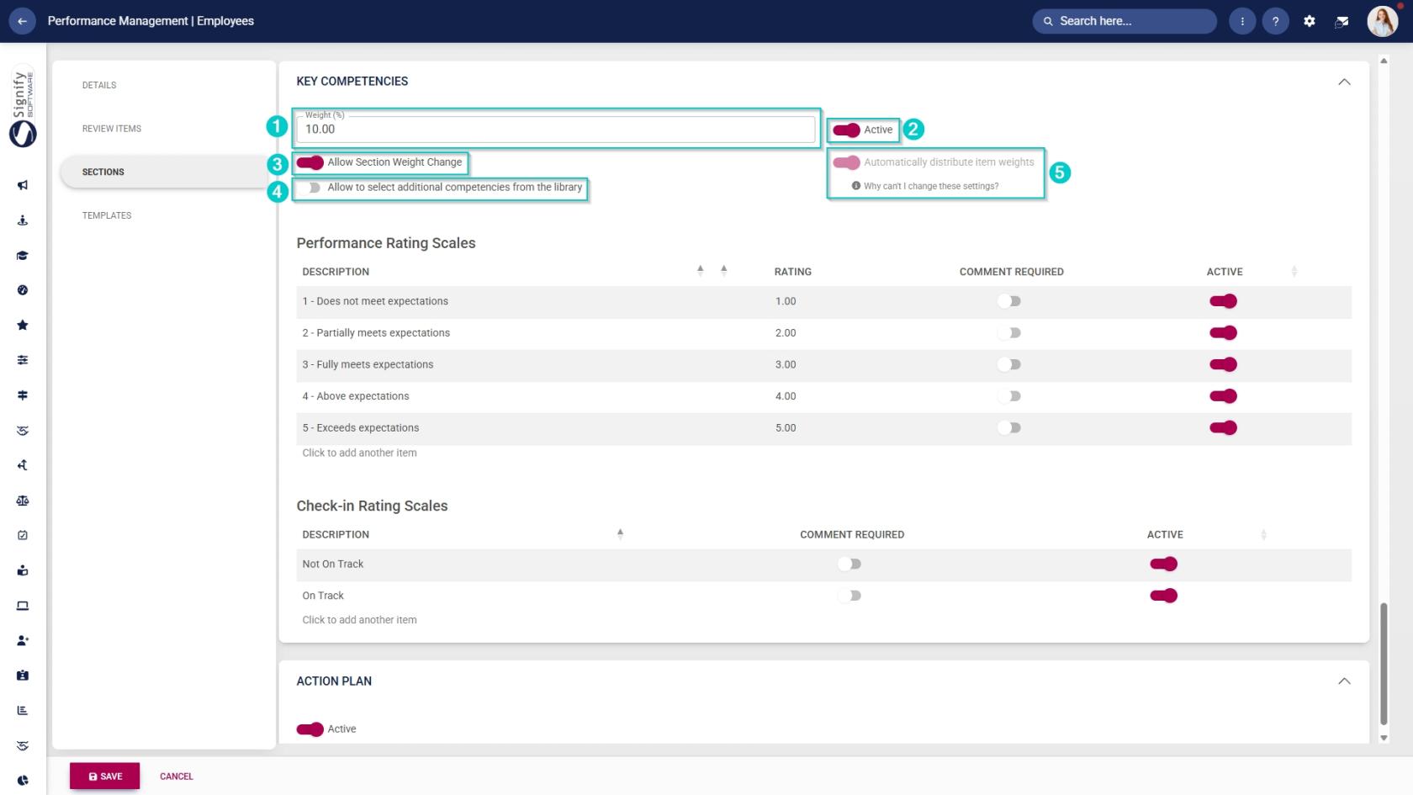Open the sliders sidebar icon

tap(23, 360)
